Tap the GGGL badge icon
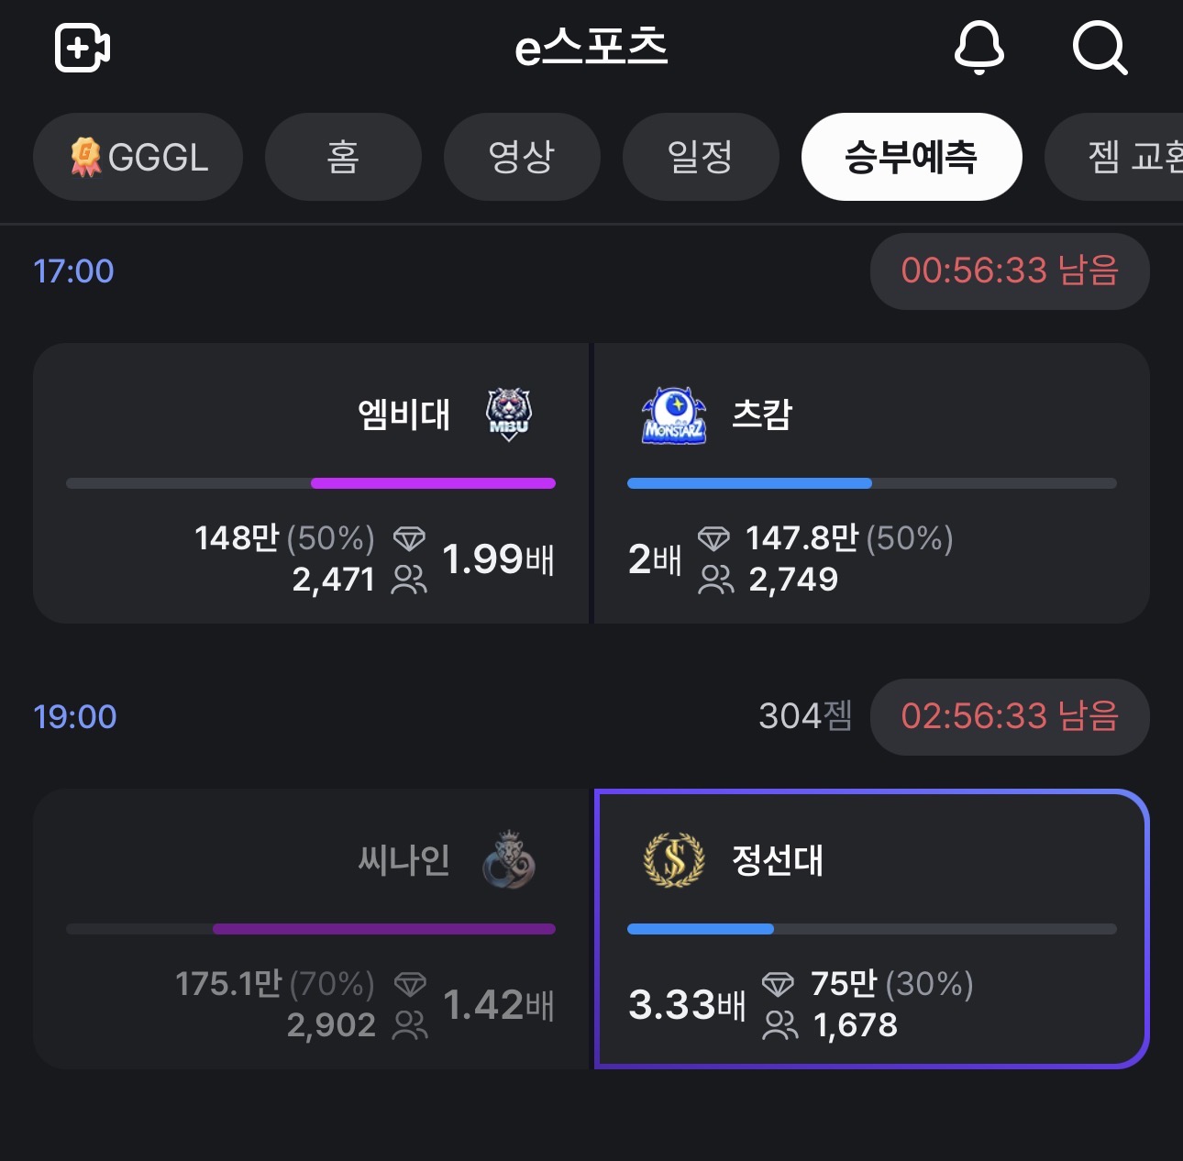The width and height of the screenshot is (1183, 1161). [x=86, y=157]
